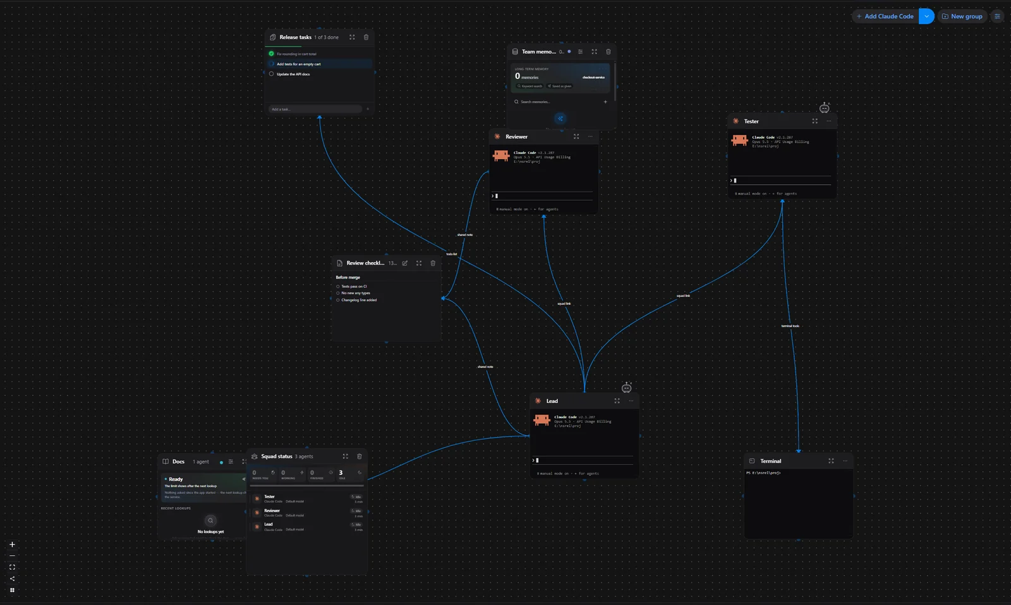Uncheck the completed 'Fix rounding in cart total' task
Image resolution: width=1011 pixels, height=605 pixels.
click(x=272, y=54)
